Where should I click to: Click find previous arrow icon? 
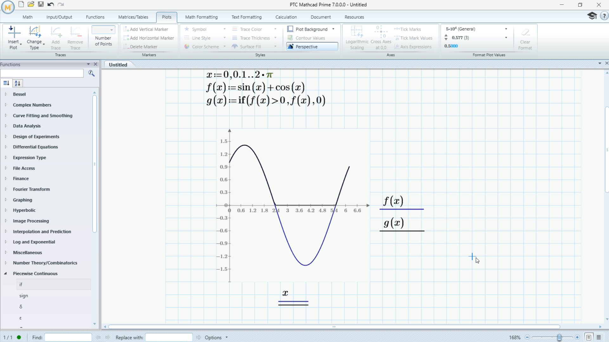98,338
